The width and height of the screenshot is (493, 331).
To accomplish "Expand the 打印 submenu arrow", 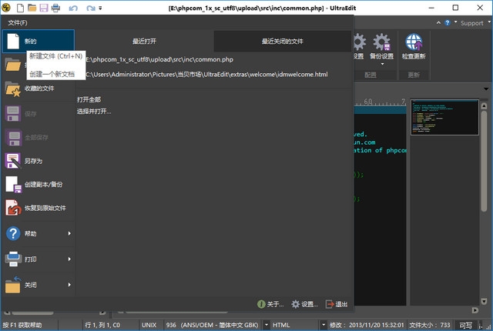I will tap(69, 259).
